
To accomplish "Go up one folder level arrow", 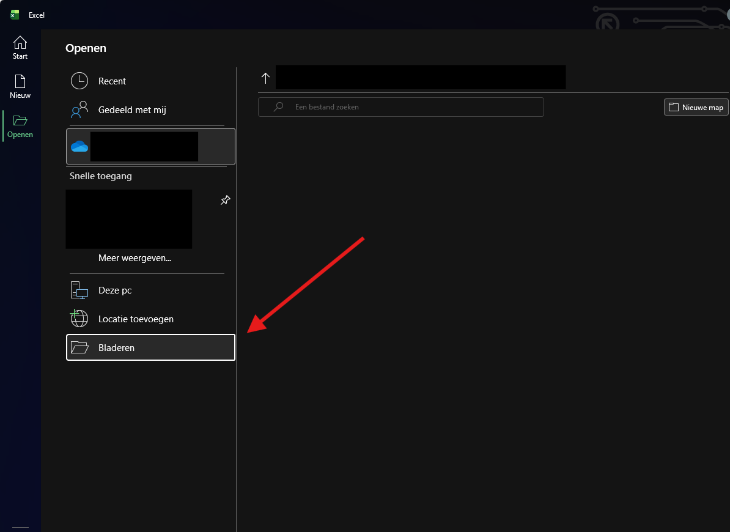I will pyautogui.click(x=265, y=78).
